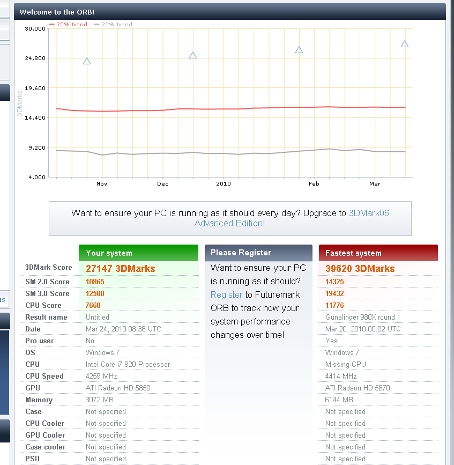Open the 3DMark06 Advanced Edition link
The width and height of the screenshot is (454, 465).
pos(292,218)
